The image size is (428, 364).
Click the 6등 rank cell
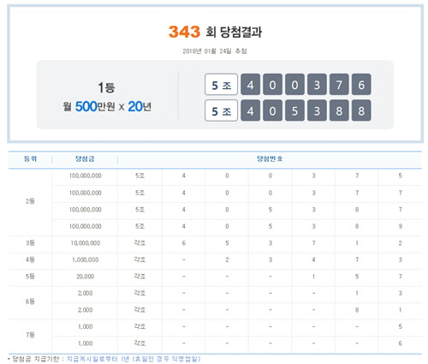click(x=30, y=301)
